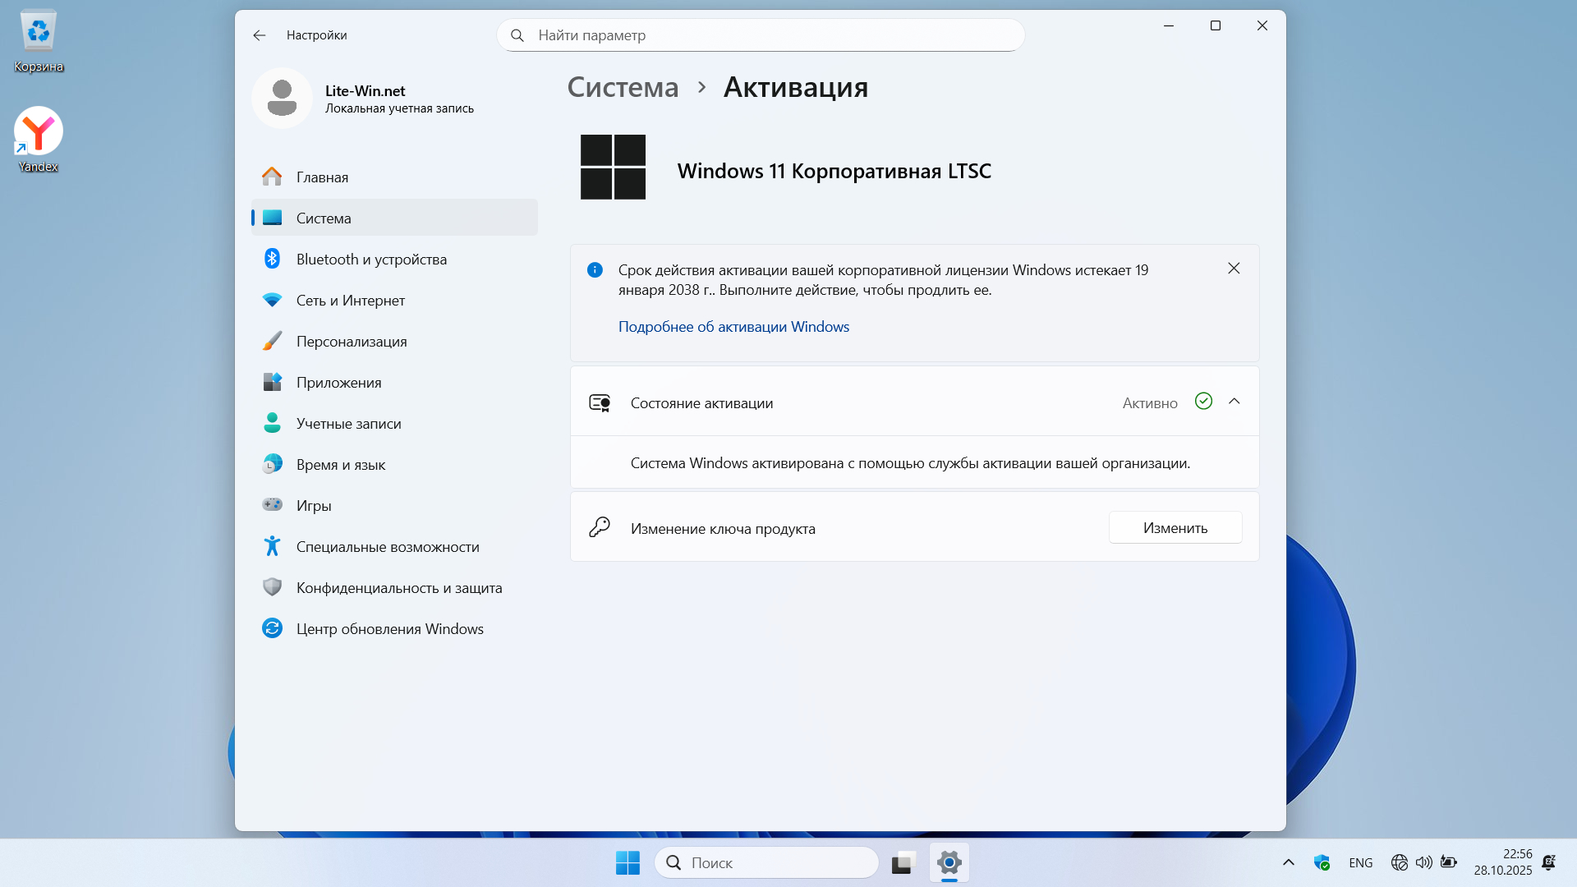
Task: Select Специальные возможности in sidebar
Action: (387, 547)
